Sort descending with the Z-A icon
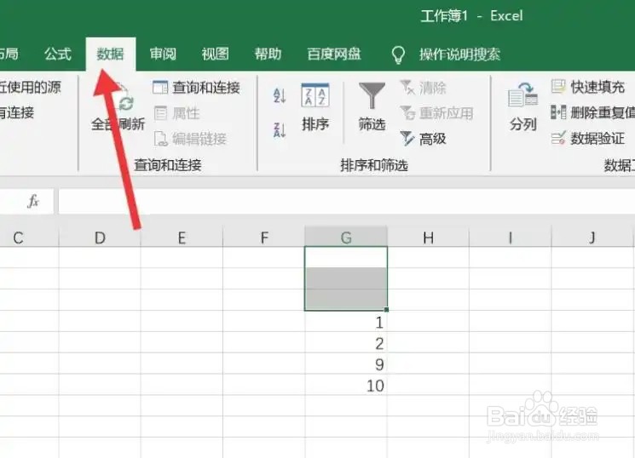 click(x=280, y=130)
